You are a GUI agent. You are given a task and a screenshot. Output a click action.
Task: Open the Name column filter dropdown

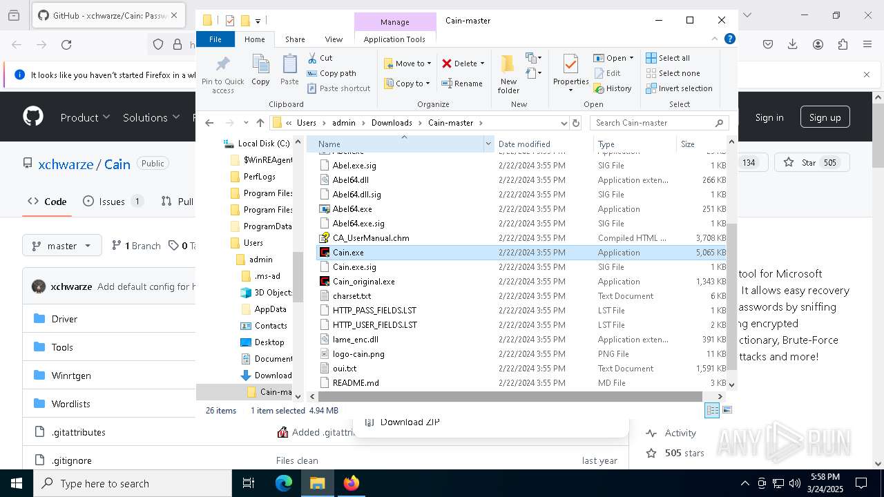click(488, 144)
